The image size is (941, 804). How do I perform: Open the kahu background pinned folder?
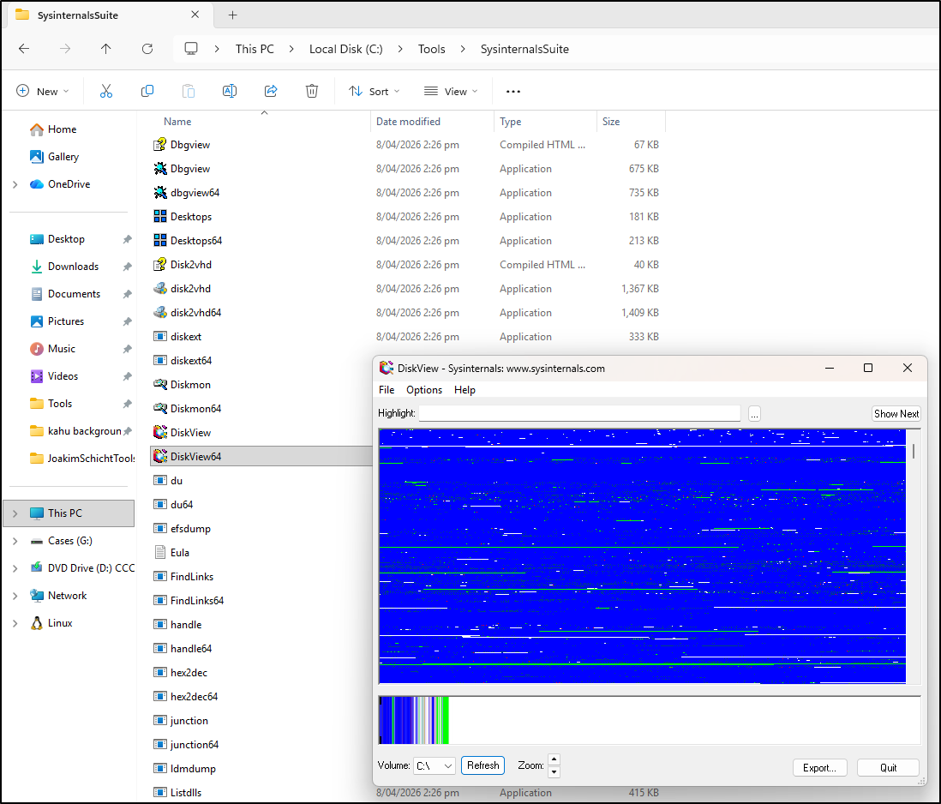click(75, 431)
